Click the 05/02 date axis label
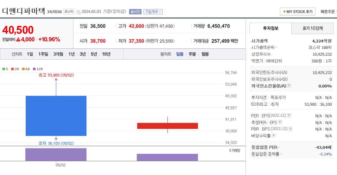 click(x=60, y=165)
